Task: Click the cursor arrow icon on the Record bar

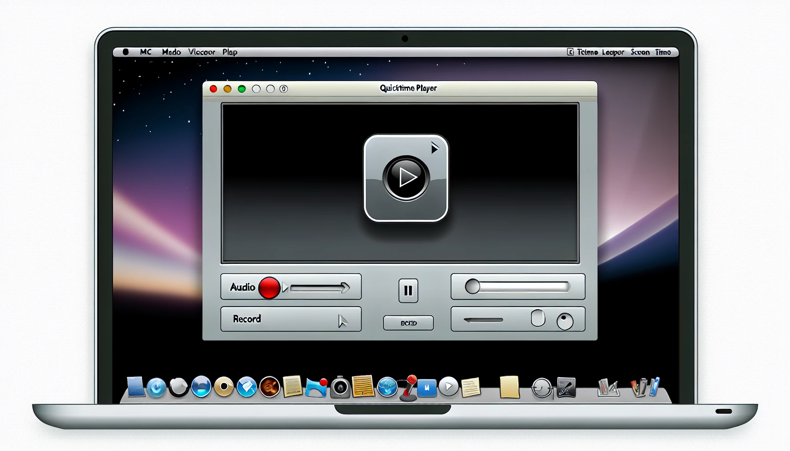Action: pyautogui.click(x=343, y=321)
